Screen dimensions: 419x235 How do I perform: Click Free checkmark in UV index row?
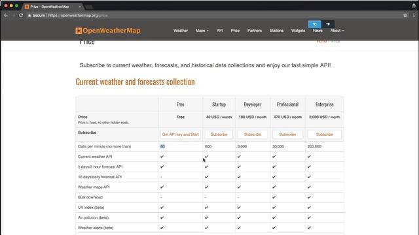coord(162,208)
